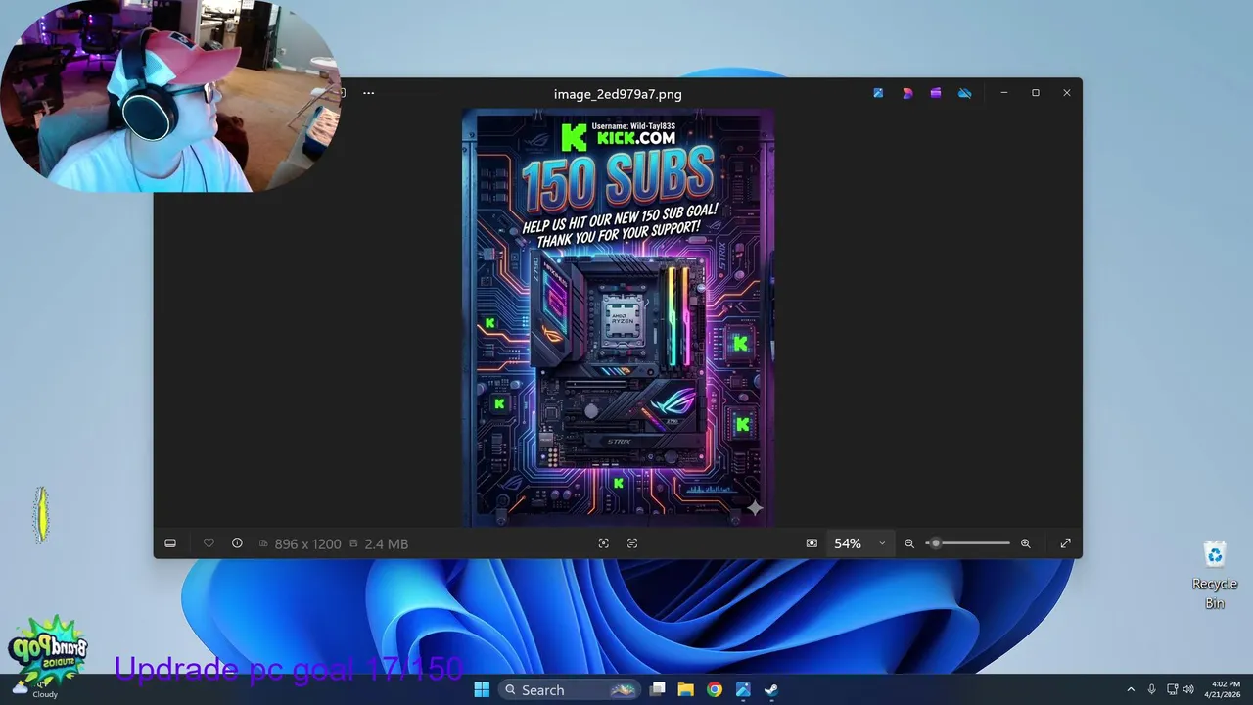This screenshot has width=1253, height=705.
Task: Click the volume speaker tray icon
Action: coord(1188,689)
